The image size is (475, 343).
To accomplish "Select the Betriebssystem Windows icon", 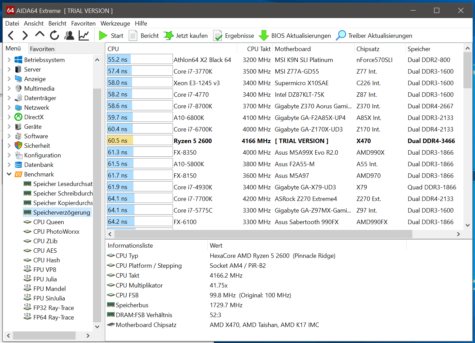I will click(x=18, y=60).
